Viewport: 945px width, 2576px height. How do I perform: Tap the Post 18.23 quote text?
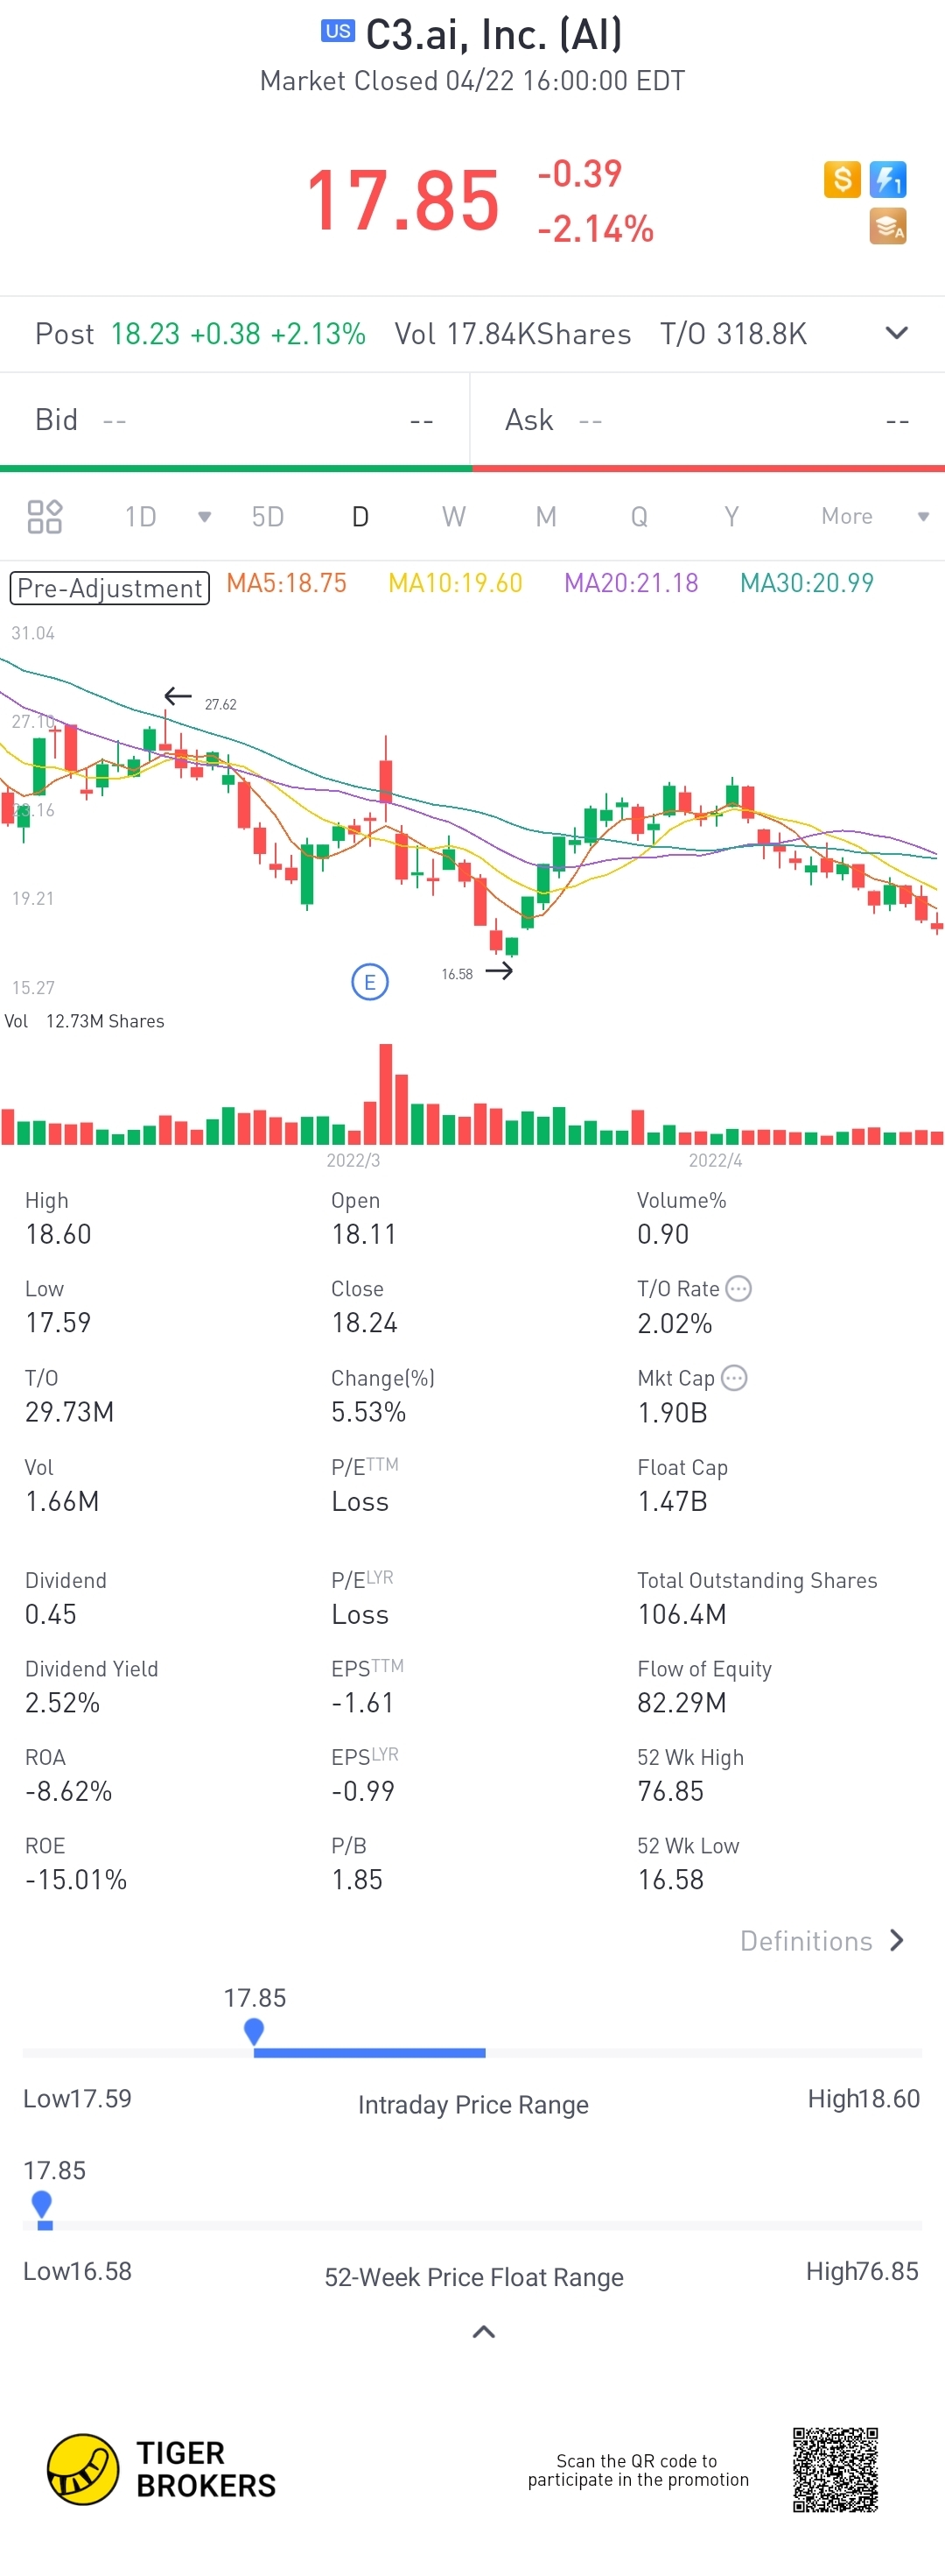[199, 333]
